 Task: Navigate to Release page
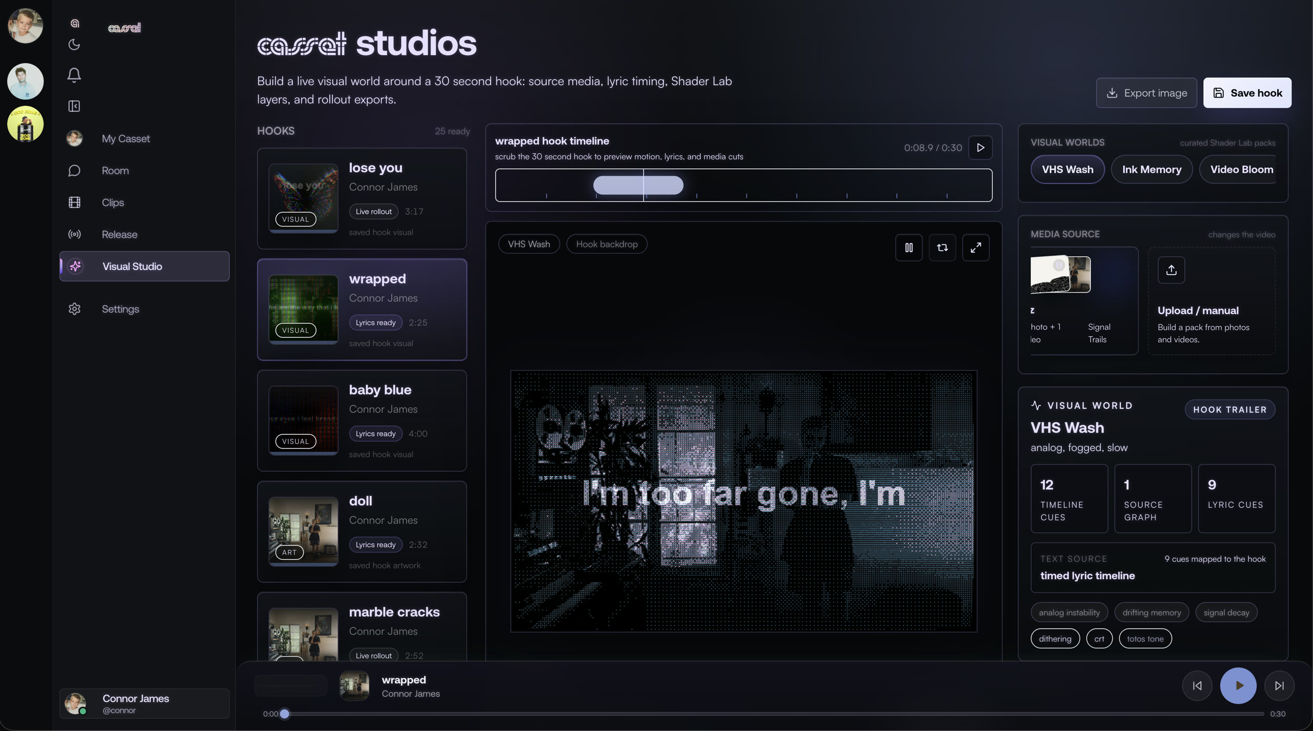[x=144, y=234]
